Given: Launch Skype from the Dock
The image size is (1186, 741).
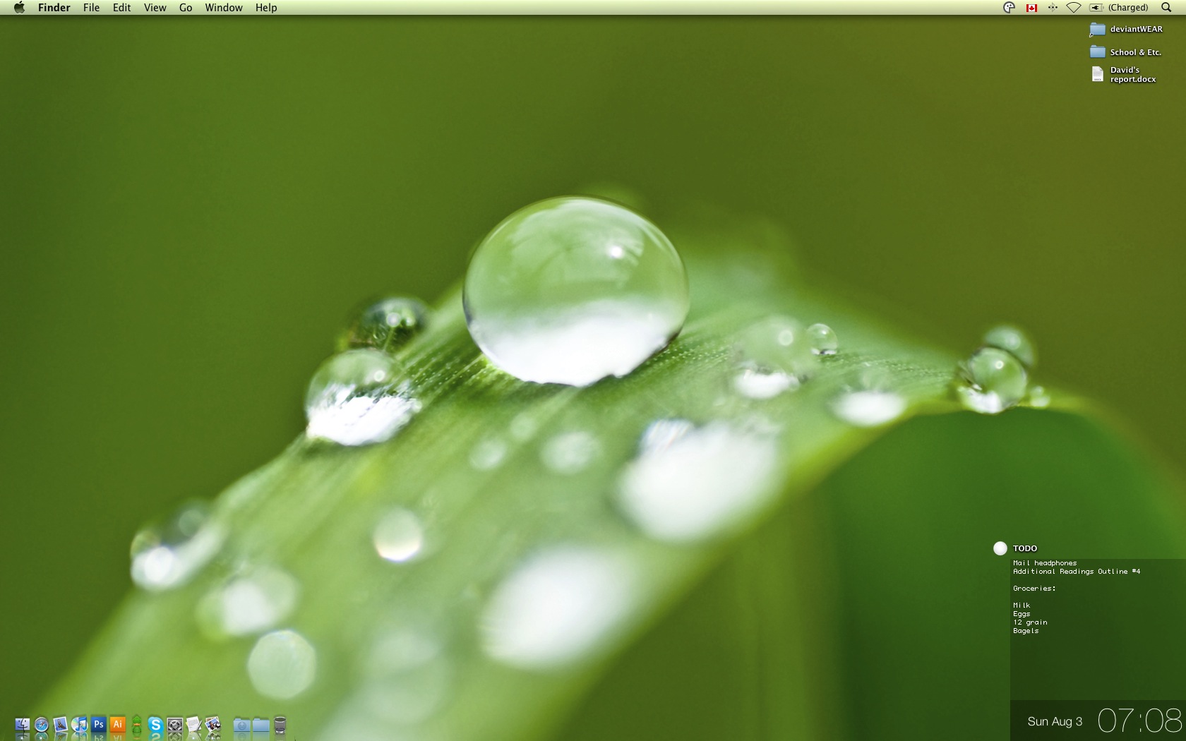Looking at the screenshot, I should pos(155,725).
